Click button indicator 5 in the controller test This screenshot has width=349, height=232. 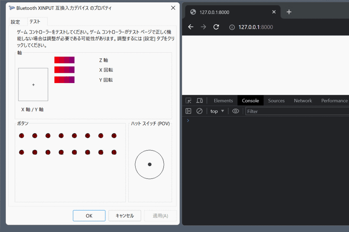[74, 136]
